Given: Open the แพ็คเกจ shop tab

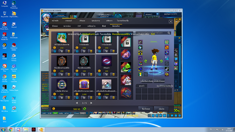Looking at the screenshot, I should pyautogui.click(x=109, y=21).
